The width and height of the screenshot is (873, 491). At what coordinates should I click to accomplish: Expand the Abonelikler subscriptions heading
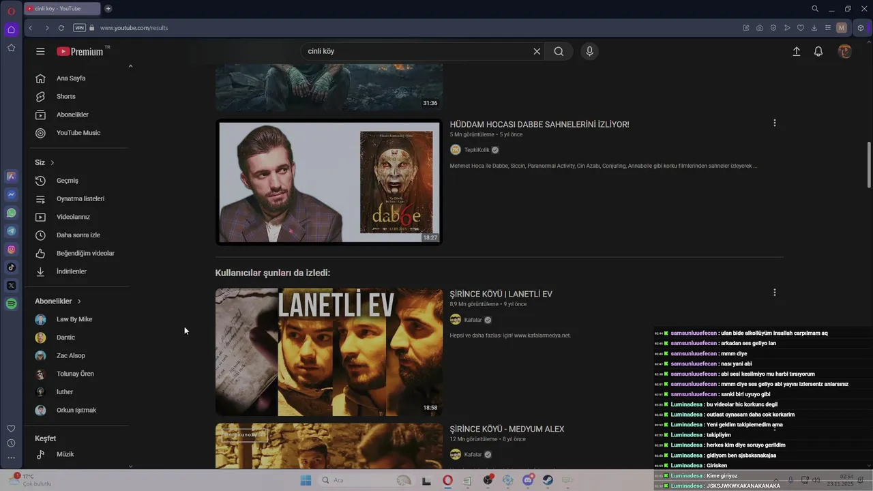(x=58, y=301)
